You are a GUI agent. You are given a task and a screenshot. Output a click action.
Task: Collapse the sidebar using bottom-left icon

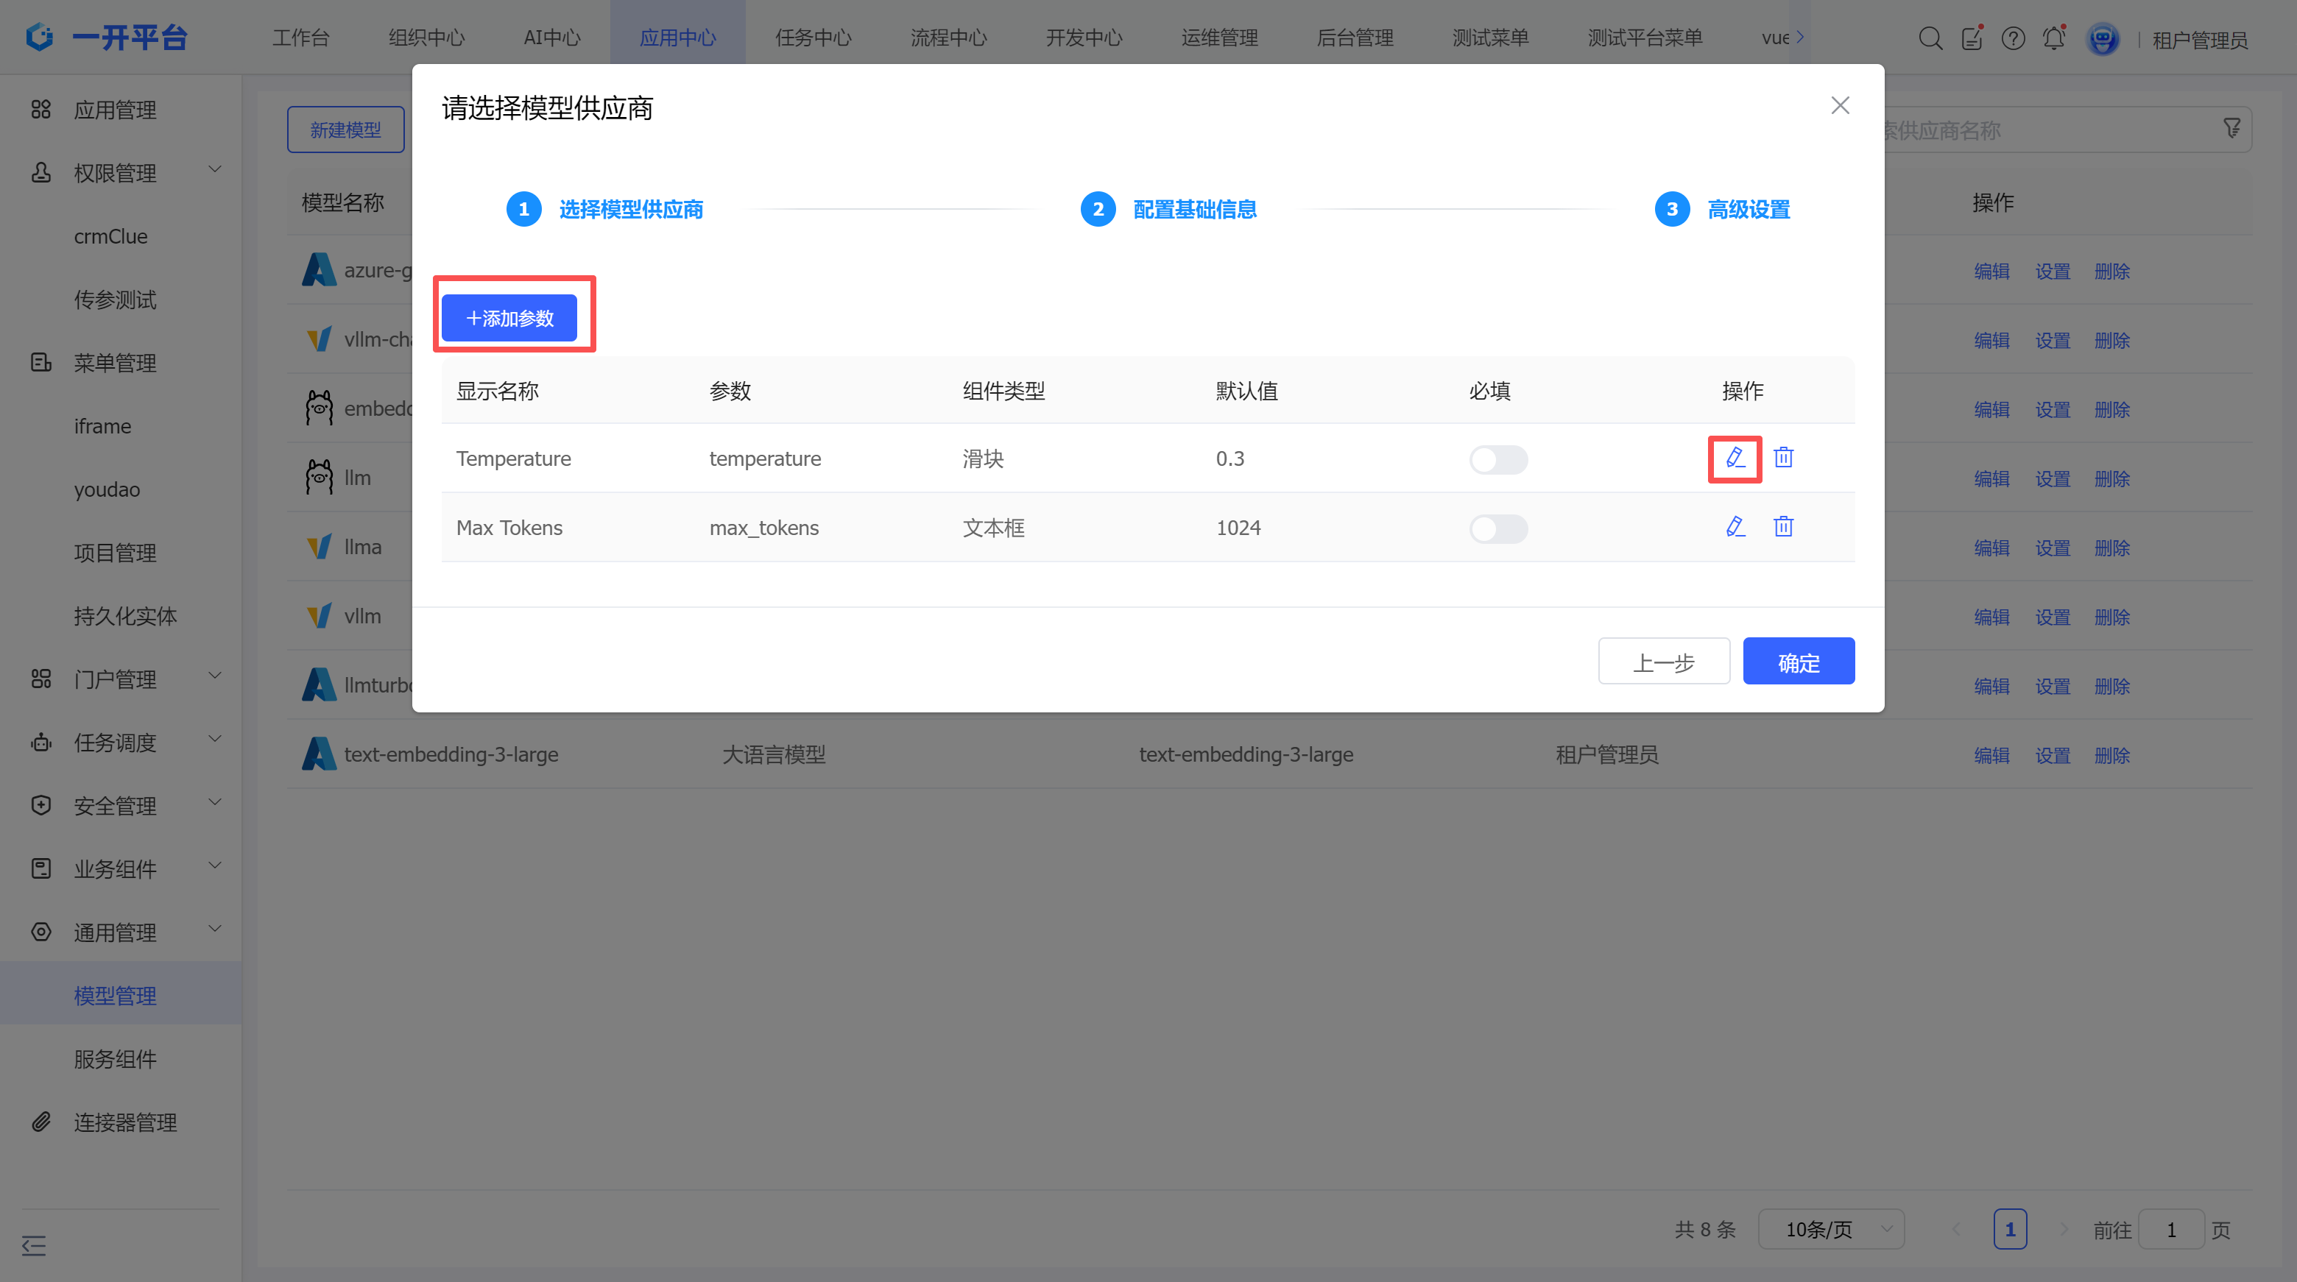point(34,1244)
